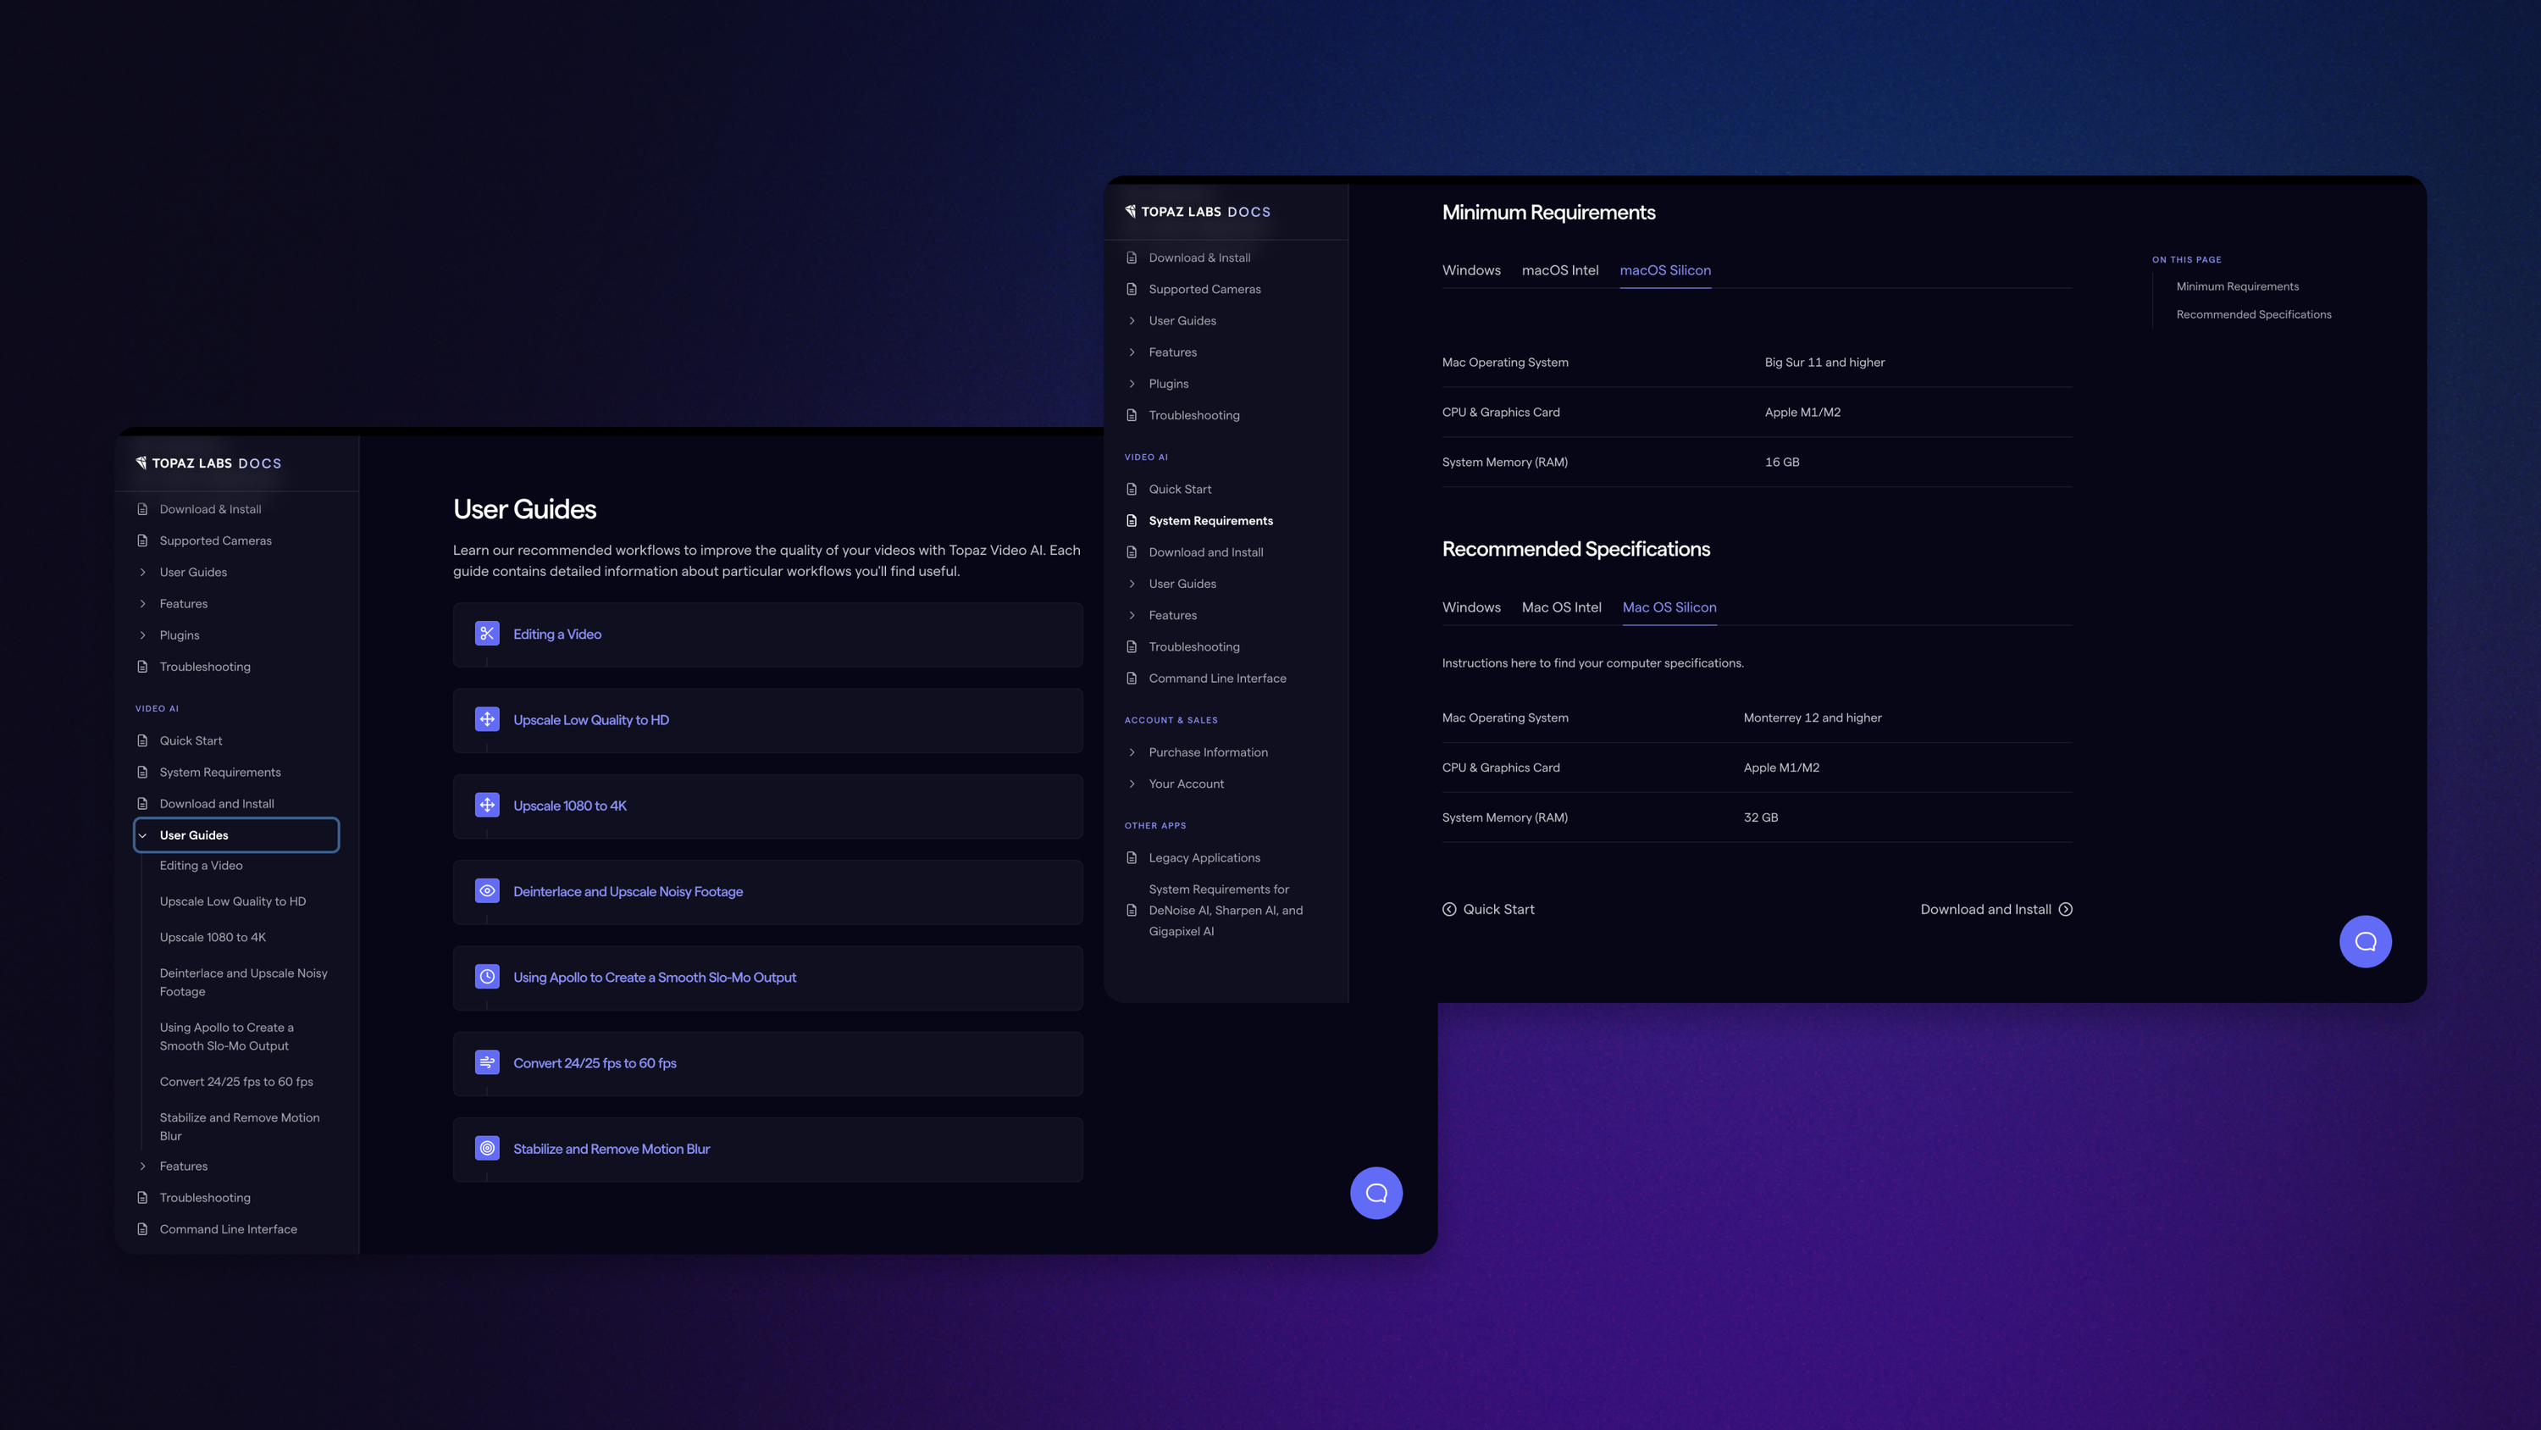Viewport: 2541px width, 1430px height.
Task: Open the chat bubble in the User Guides window
Action: (1376, 1193)
